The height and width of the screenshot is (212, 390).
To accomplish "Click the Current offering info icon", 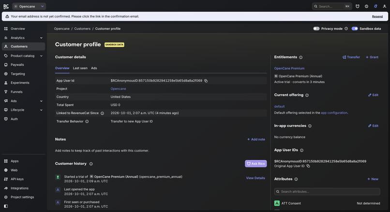I will 307,95.
